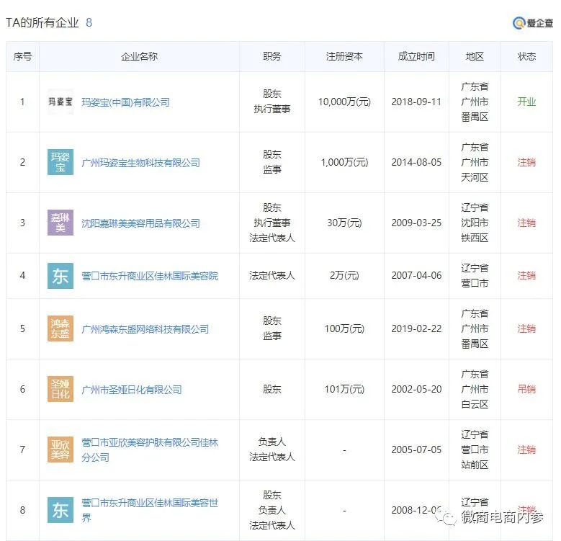Click the 辽宁省营口市站前区 region cell

click(x=475, y=450)
